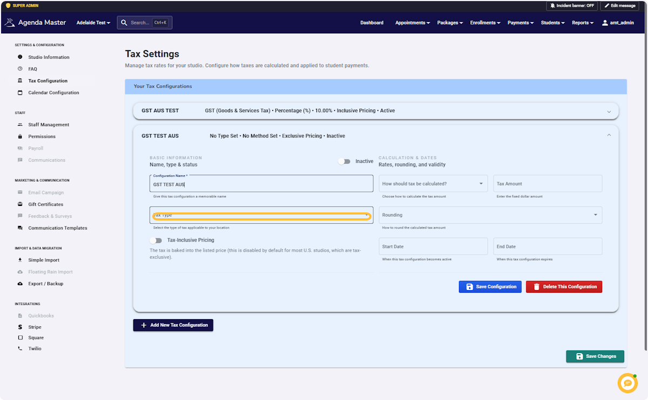The width and height of the screenshot is (648, 400).
Task: Open the Appointments menu
Action: 413,23
